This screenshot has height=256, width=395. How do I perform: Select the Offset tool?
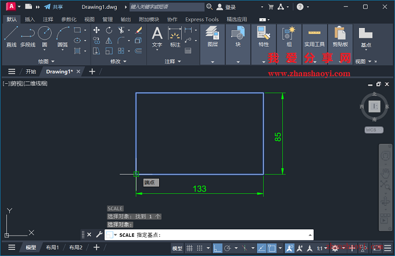click(138, 51)
